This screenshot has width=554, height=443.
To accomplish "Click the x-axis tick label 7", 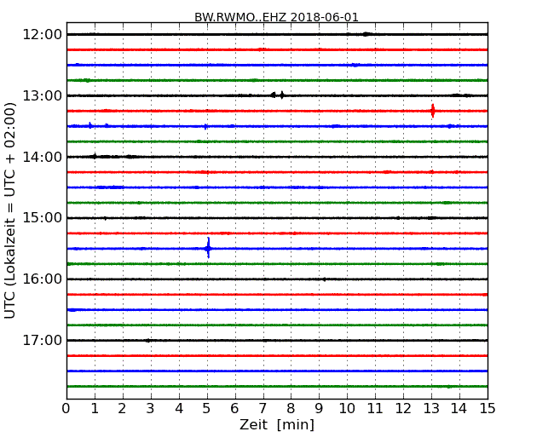I will click(x=263, y=408).
